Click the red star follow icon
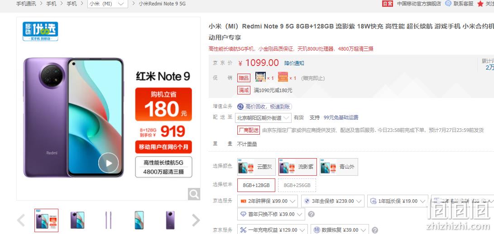This screenshot has height=234, width=494. coord(480,4)
